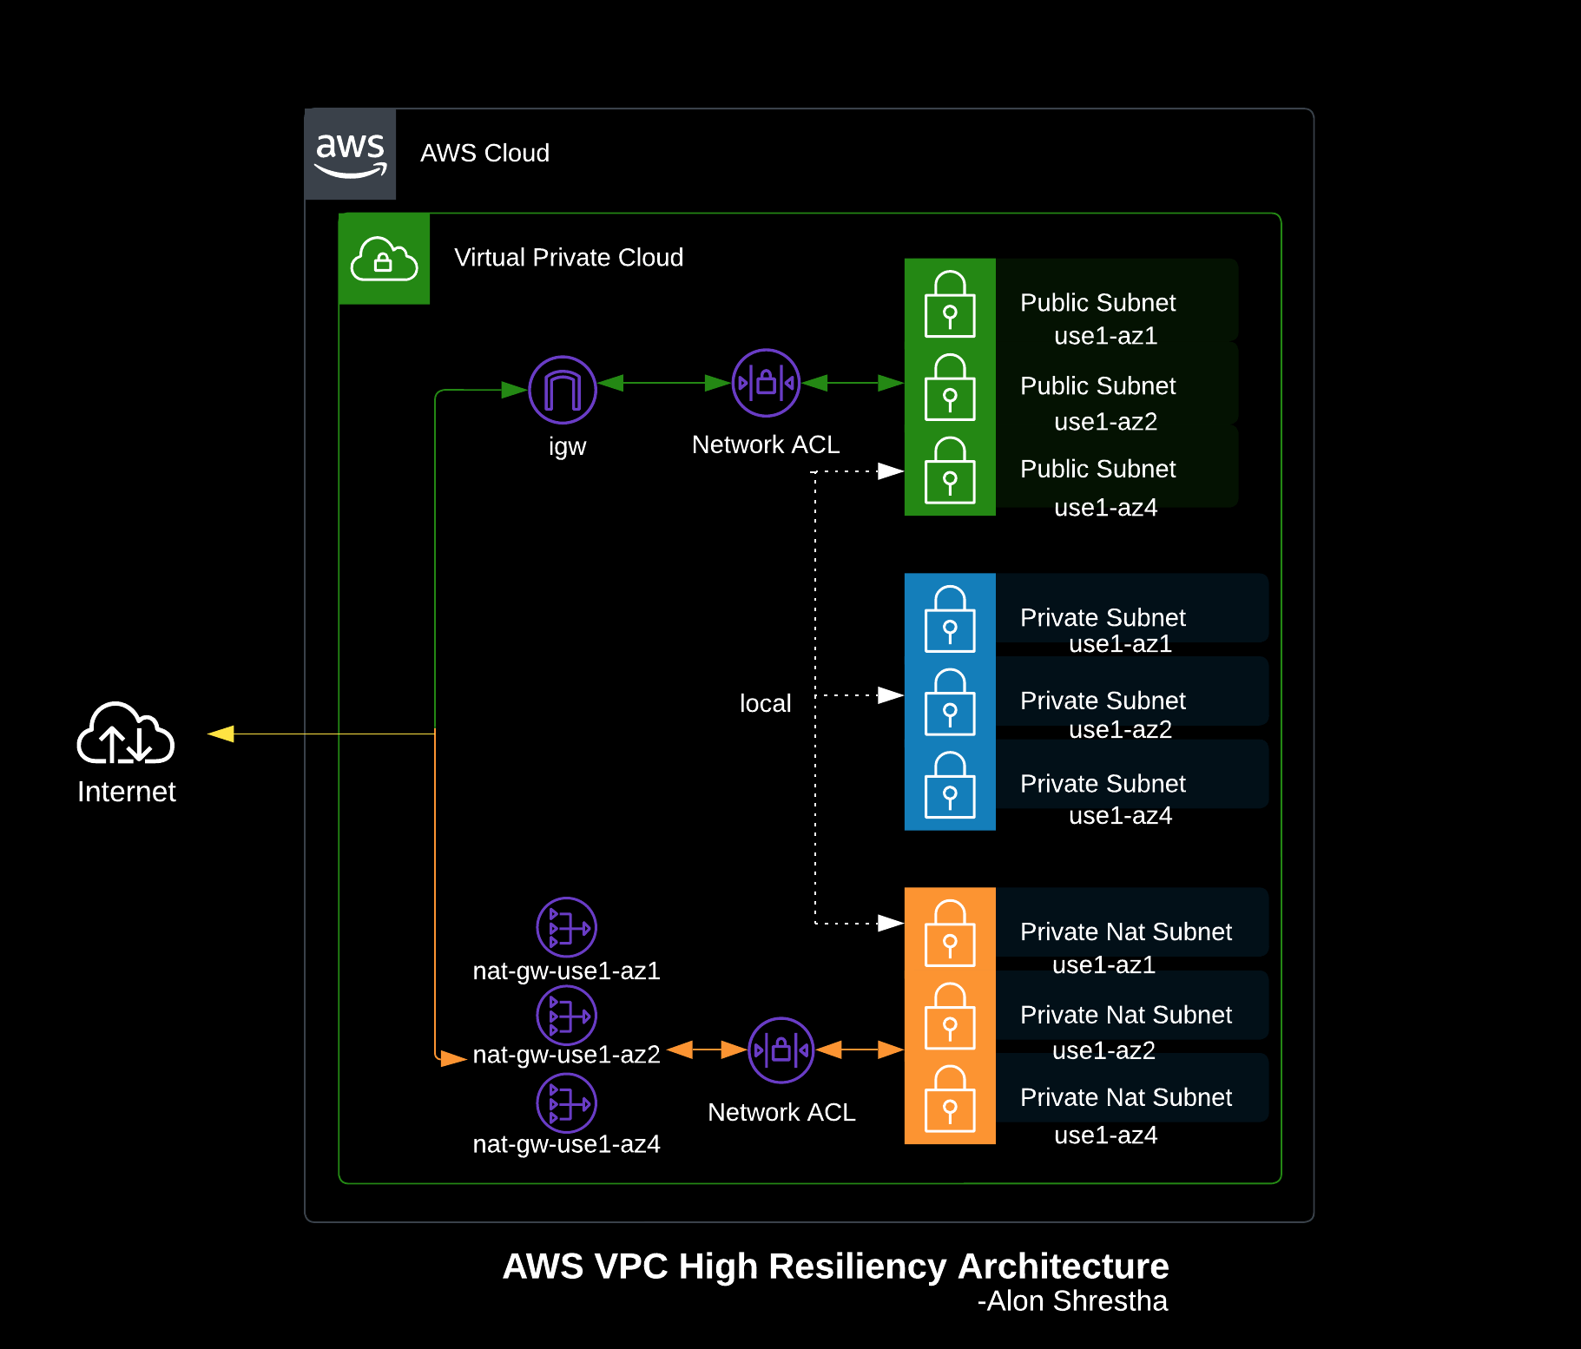1581x1349 pixels.
Task: Click the AWS VPC High Resiliency Architecture title
Action: pos(835,1267)
